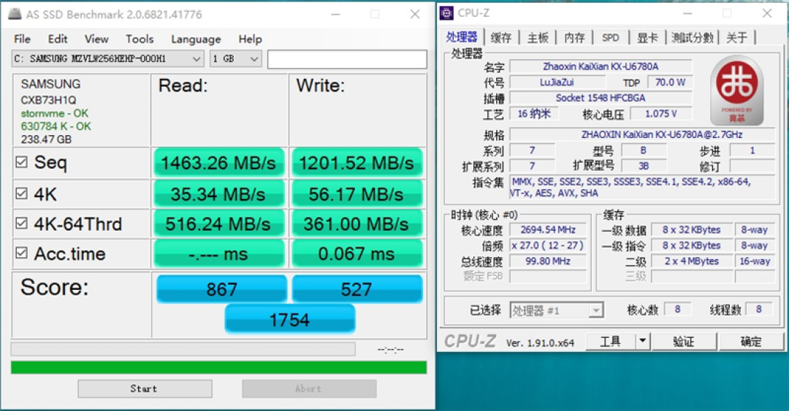This screenshot has height=411, width=789.
Task: Click the green overall progress bar
Action: pyautogui.click(x=219, y=367)
